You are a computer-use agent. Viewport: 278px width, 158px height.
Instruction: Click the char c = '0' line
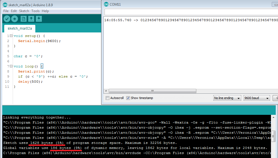click(x=28, y=56)
